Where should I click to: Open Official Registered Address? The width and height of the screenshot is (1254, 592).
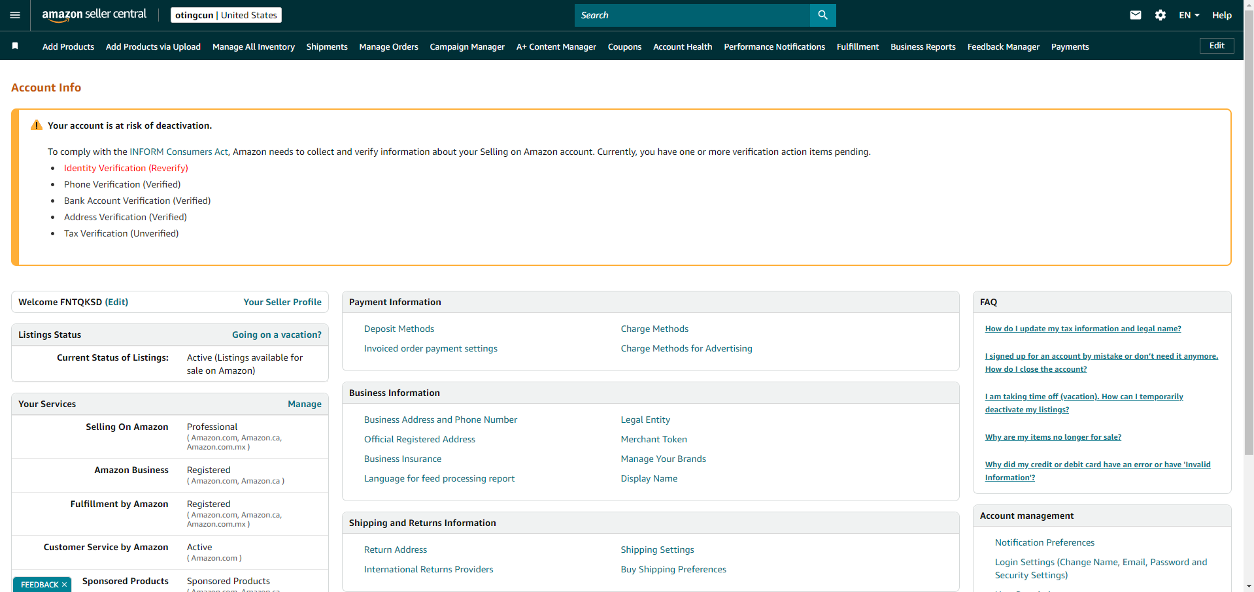(x=420, y=439)
